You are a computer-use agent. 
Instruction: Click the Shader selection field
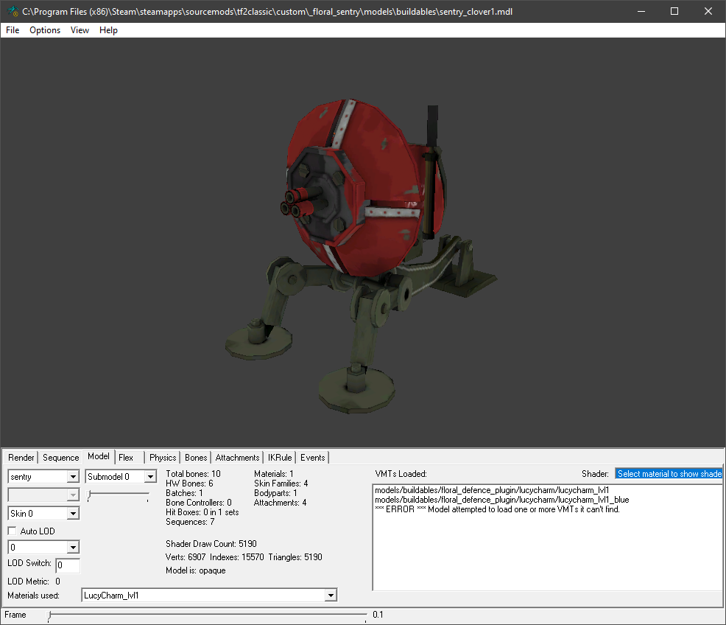[x=669, y=473]
